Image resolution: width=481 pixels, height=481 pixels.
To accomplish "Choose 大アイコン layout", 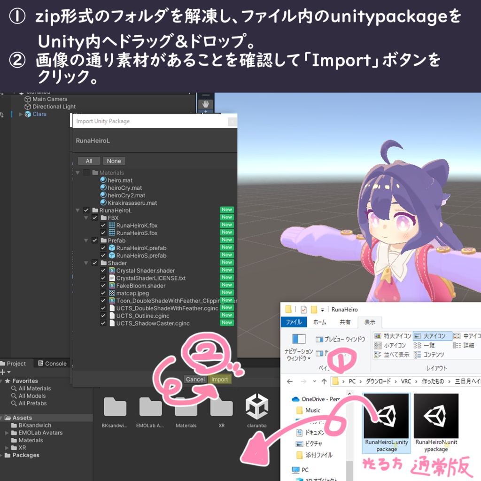I will 433,336.
